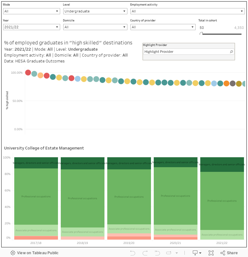Click the Revert view icon

(x=157, y=253)
